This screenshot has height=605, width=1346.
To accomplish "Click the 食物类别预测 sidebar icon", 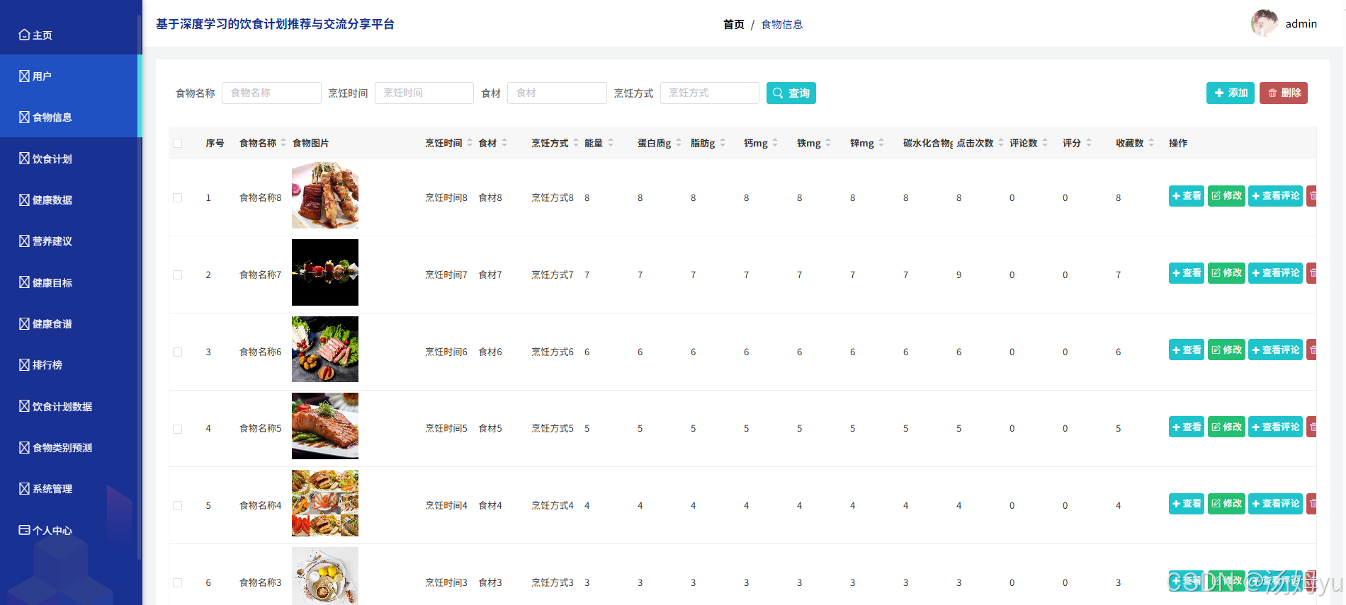I will pyautogui.click(x=24, y=447).
